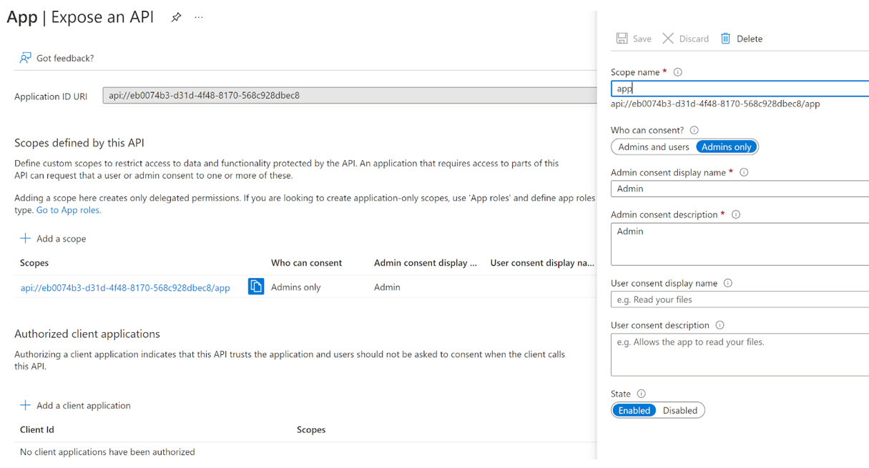The image size is (869, 468).
Task: Click the Scopes column header in scopes table
Action: click(x=34, y=263)
